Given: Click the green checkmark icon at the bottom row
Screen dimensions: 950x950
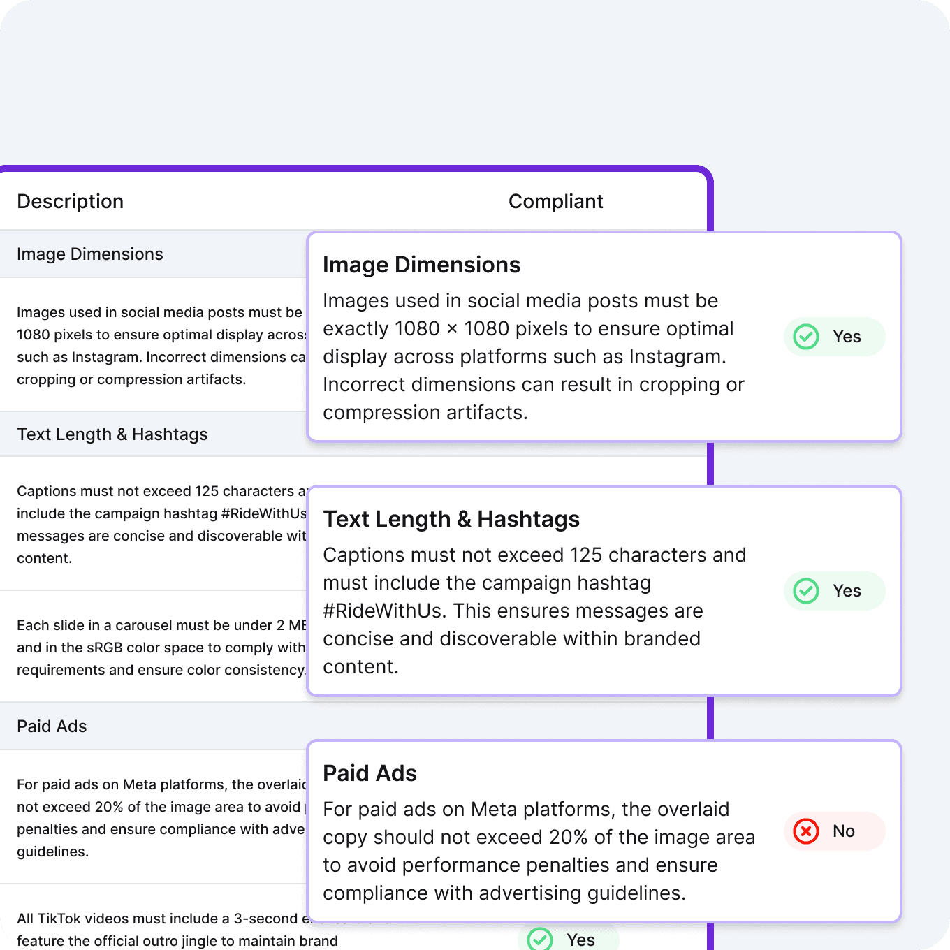Looking at the screenshot, I should tap(539, 940).
